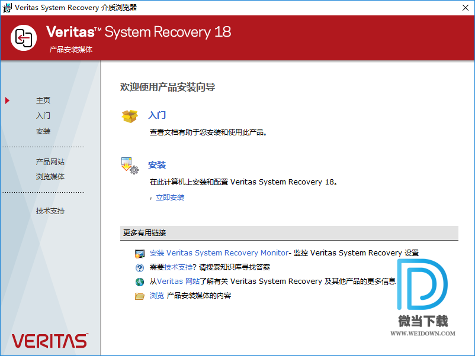This screenshot has height=356, width=475.
Task: Close the media browser window
Action: 466,7
